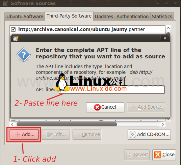The width and height of the screenshot is (181, 165).
Task: Open the Statistics tab
Action: [x=162, y=17]
